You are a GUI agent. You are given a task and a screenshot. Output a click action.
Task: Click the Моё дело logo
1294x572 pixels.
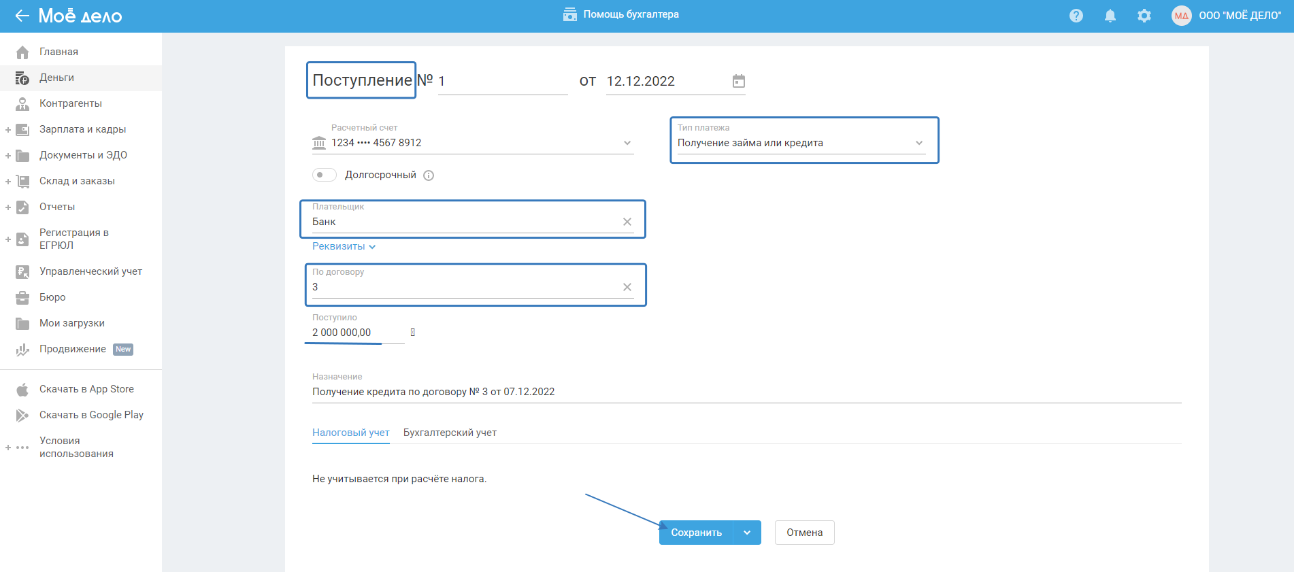[x=80, y=16]
